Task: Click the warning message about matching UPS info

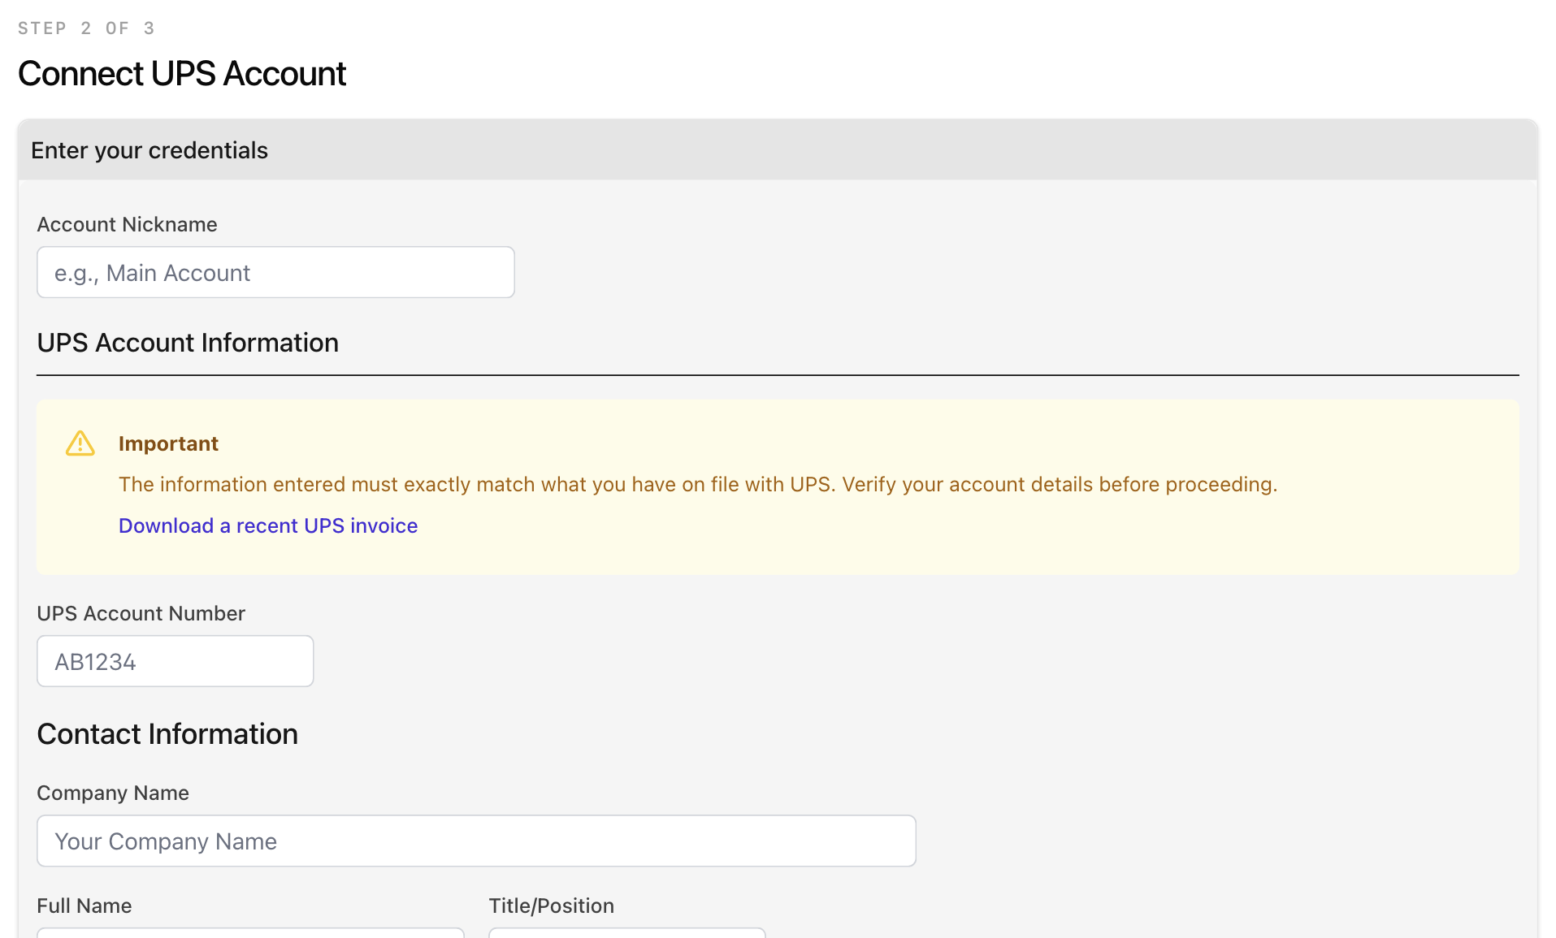Action: pyautogui.click(x=697, y=484)
